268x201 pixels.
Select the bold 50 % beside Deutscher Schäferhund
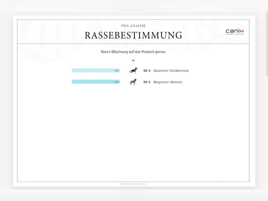point(147,71)
